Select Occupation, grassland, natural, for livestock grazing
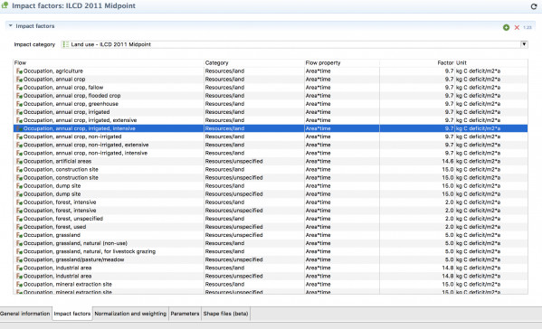Image resolution: width=542 pixels, height=329 pixels. 271,251
